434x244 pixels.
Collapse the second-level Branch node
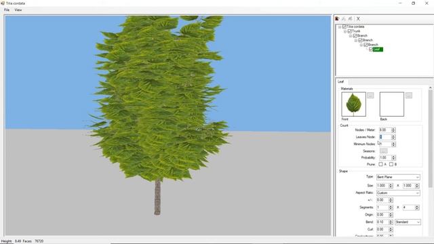point(356,41)
